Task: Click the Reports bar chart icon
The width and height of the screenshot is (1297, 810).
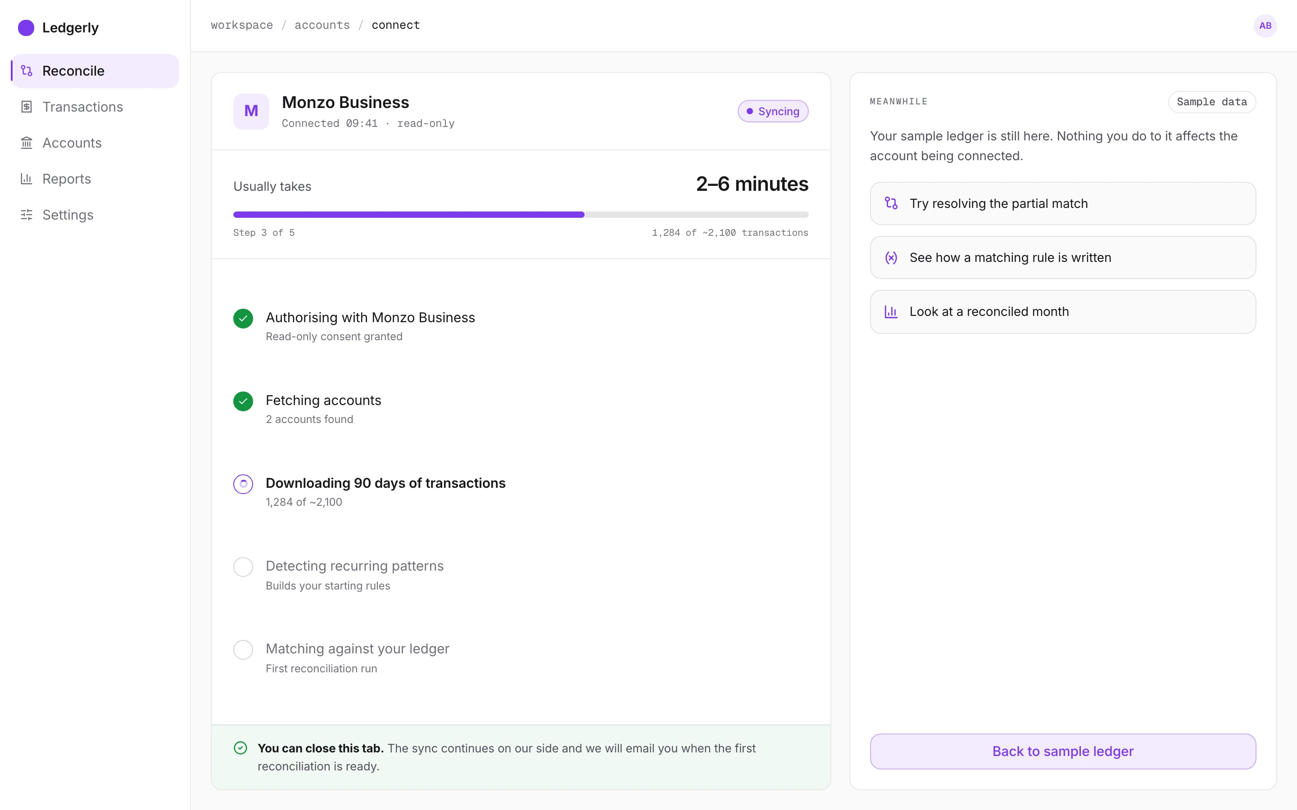Action: [26, 178]
